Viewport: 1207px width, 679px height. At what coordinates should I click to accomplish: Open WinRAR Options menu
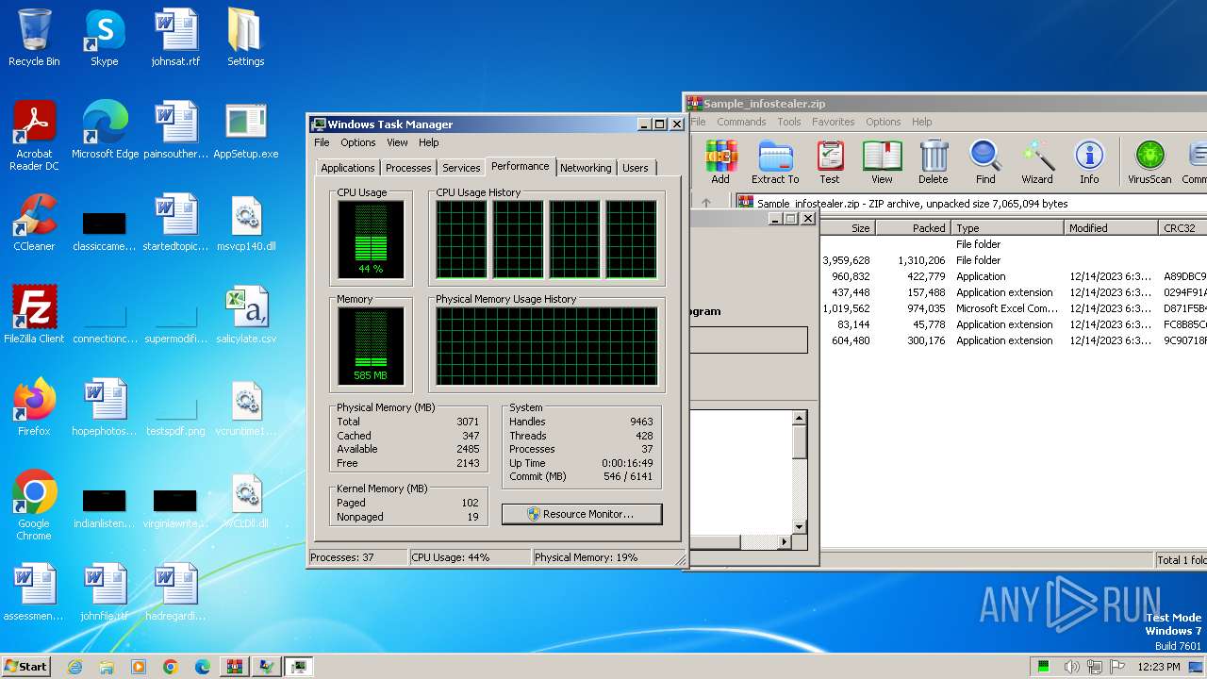(x=884, y=122)
